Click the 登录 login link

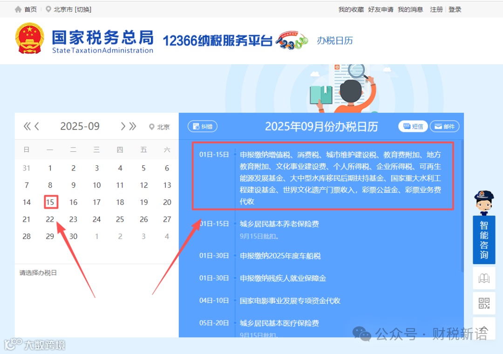point(455,9)
